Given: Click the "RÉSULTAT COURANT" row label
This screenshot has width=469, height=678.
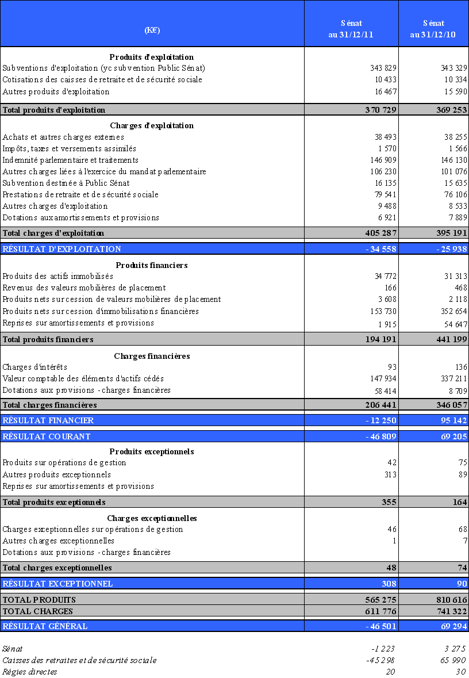Looking at the screenshot, I should (47, 436).
